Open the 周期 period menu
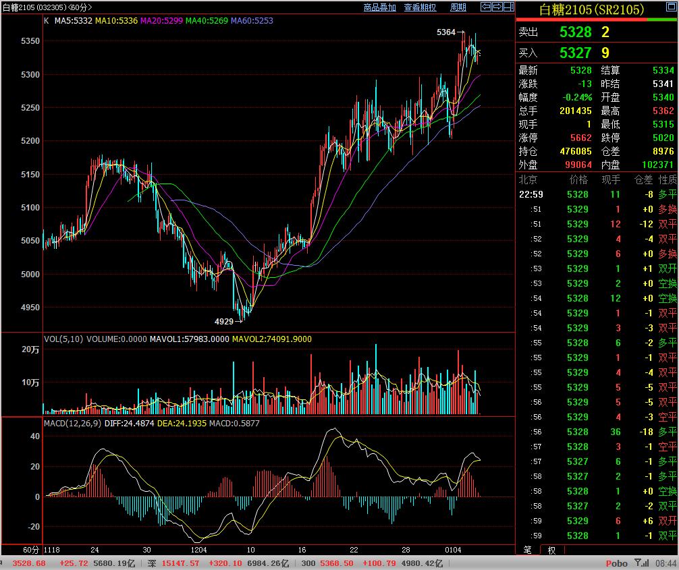The width and height of the screenshot is (679, 570). click(x=458, y=7)
